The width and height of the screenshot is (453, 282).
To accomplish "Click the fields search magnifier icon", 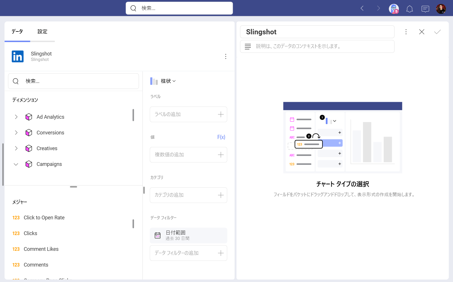I will click(x=16, y=81).
